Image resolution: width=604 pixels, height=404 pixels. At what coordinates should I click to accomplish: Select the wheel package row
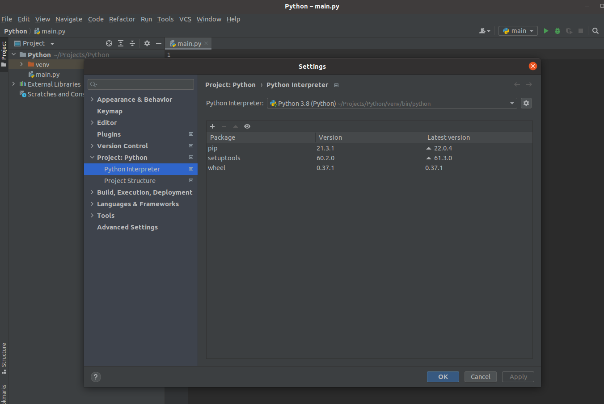(369, 168)
